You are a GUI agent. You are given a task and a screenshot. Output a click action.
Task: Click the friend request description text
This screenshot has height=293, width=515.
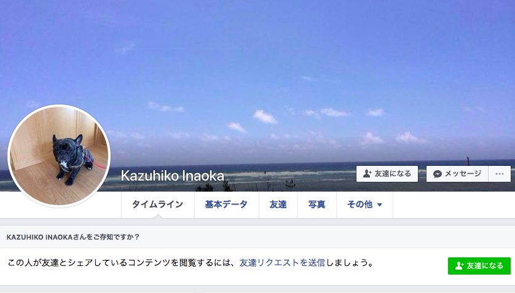191,263
